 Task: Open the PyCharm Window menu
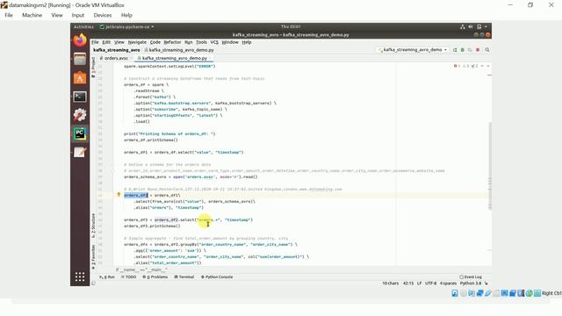click(230, 42)
